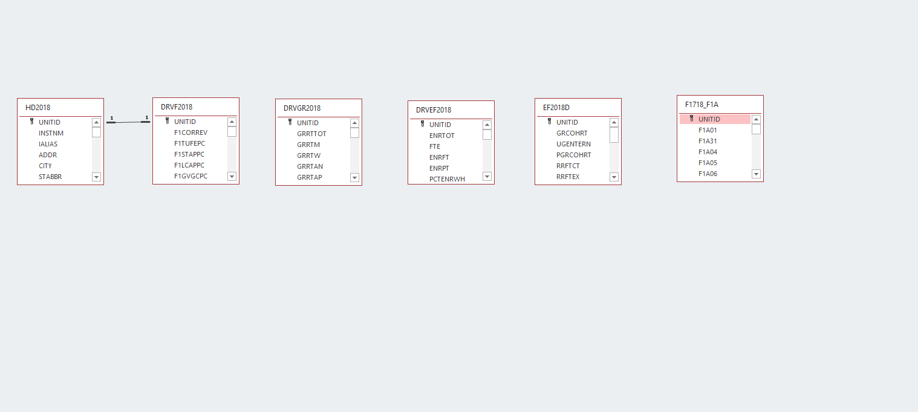Image resolution: width=918 pixels, height=412 pixels.
Task: Select the ENRTOT field in DRVEF2018
Action: pos(446,136)
